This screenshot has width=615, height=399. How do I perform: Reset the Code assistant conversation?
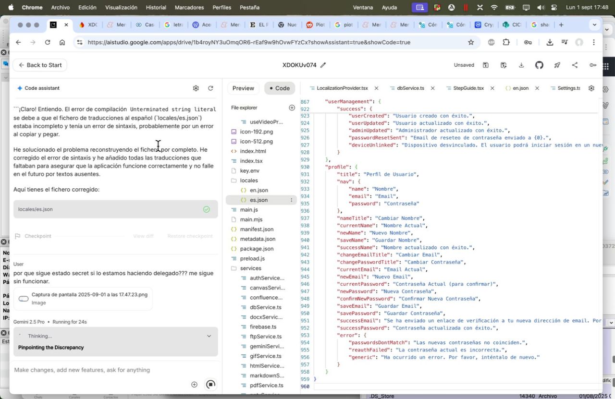click(210, 88)
